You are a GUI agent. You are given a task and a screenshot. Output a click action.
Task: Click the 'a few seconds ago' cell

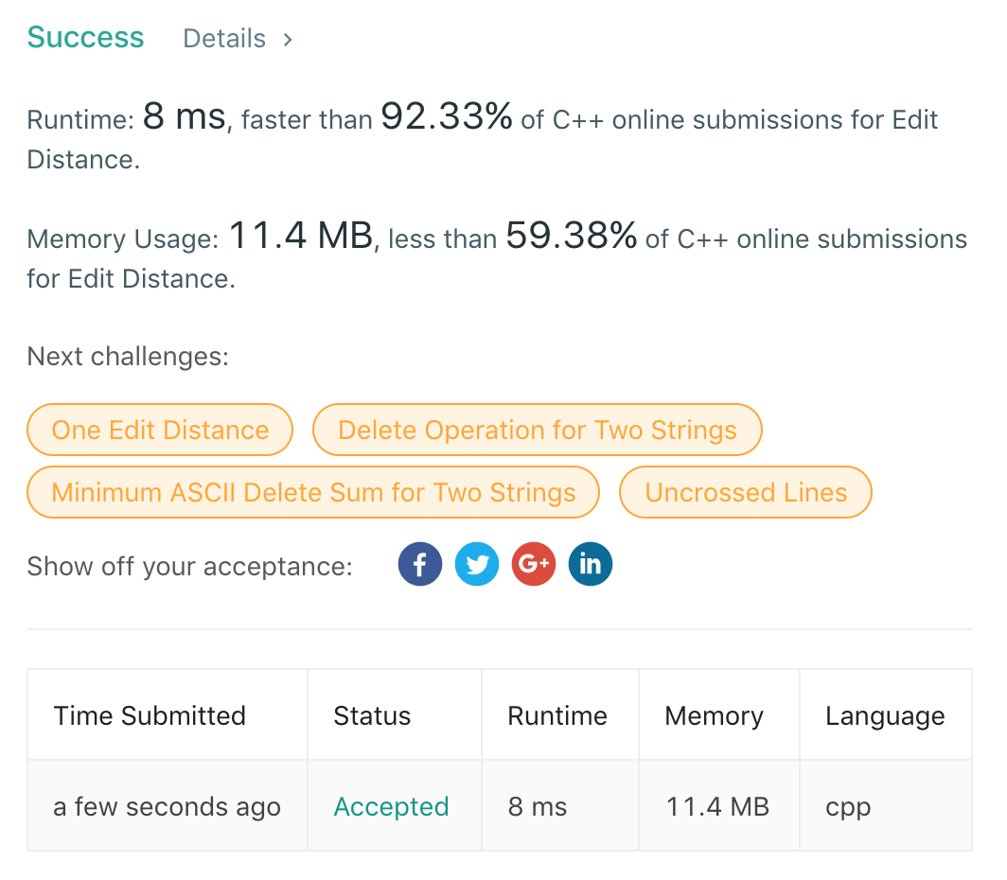tap(167, 807)
